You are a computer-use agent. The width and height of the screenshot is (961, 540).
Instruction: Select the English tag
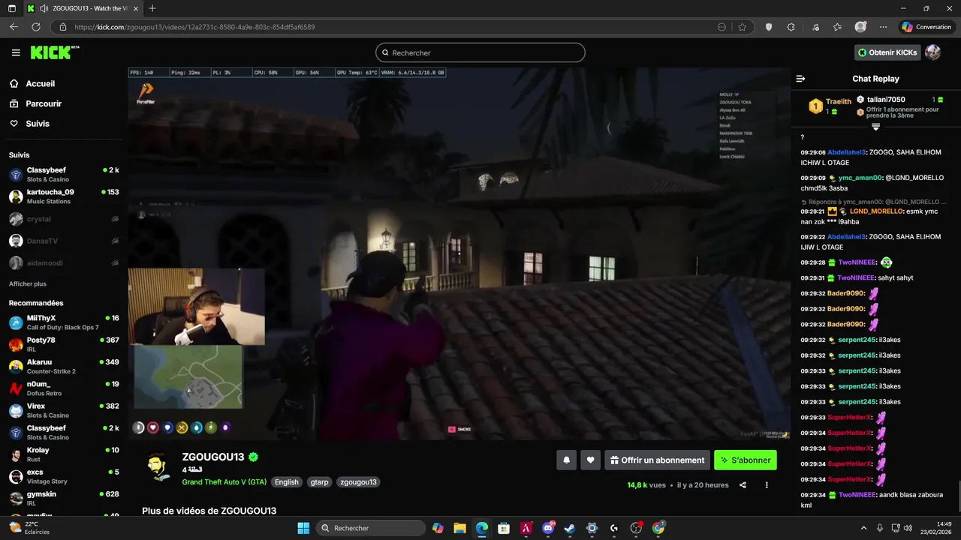point(286,482)
